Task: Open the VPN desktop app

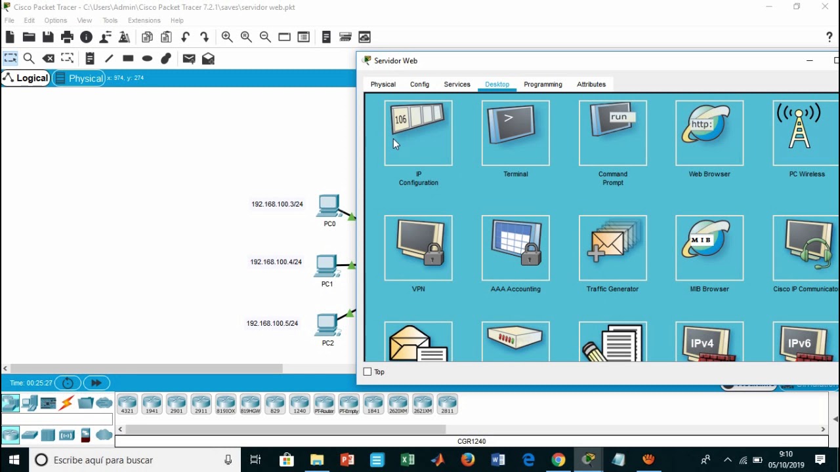Action: coord(418,248)
